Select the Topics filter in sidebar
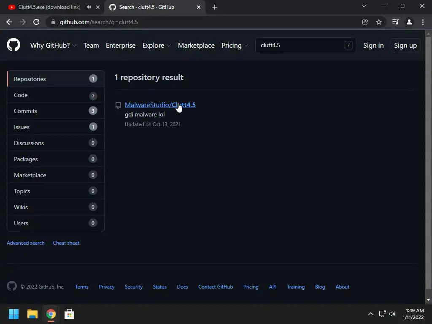Screen dimensions: 432x324 (56, 191)
